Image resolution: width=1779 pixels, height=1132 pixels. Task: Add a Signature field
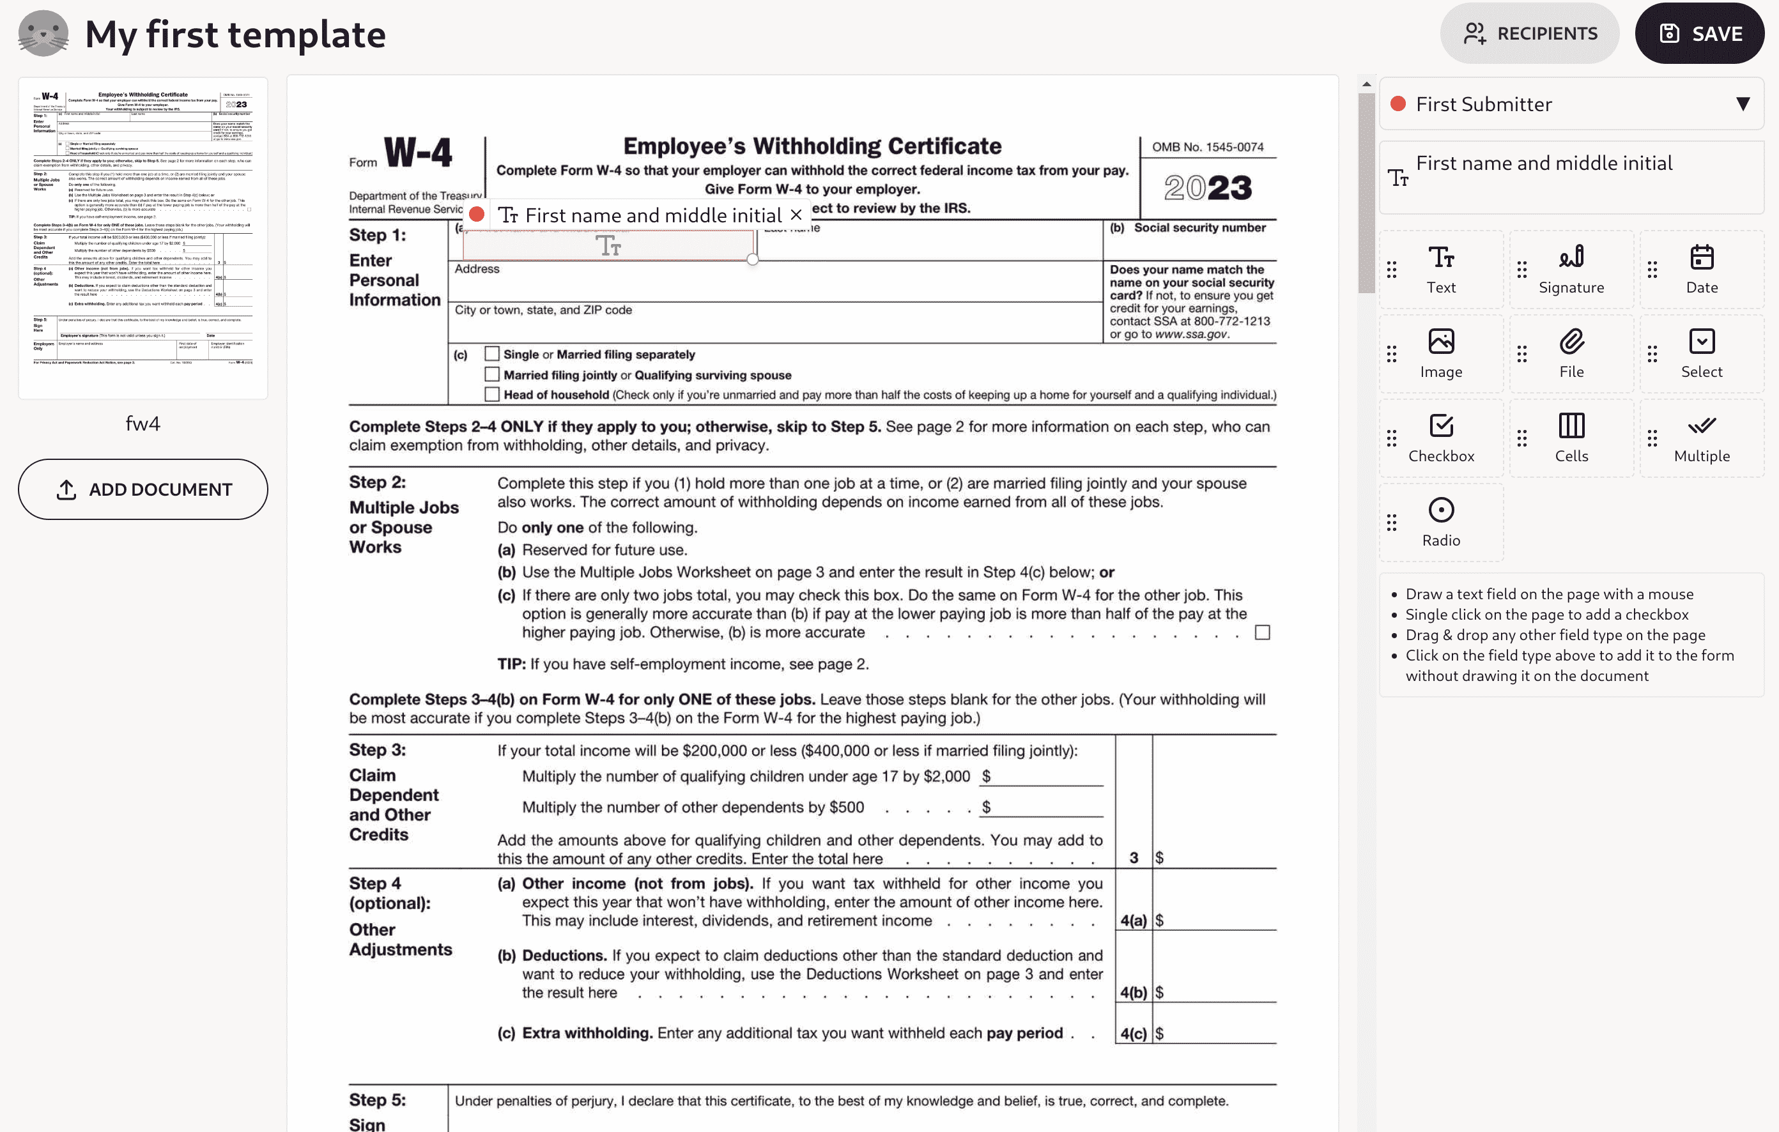click(x=1571, y=268)
